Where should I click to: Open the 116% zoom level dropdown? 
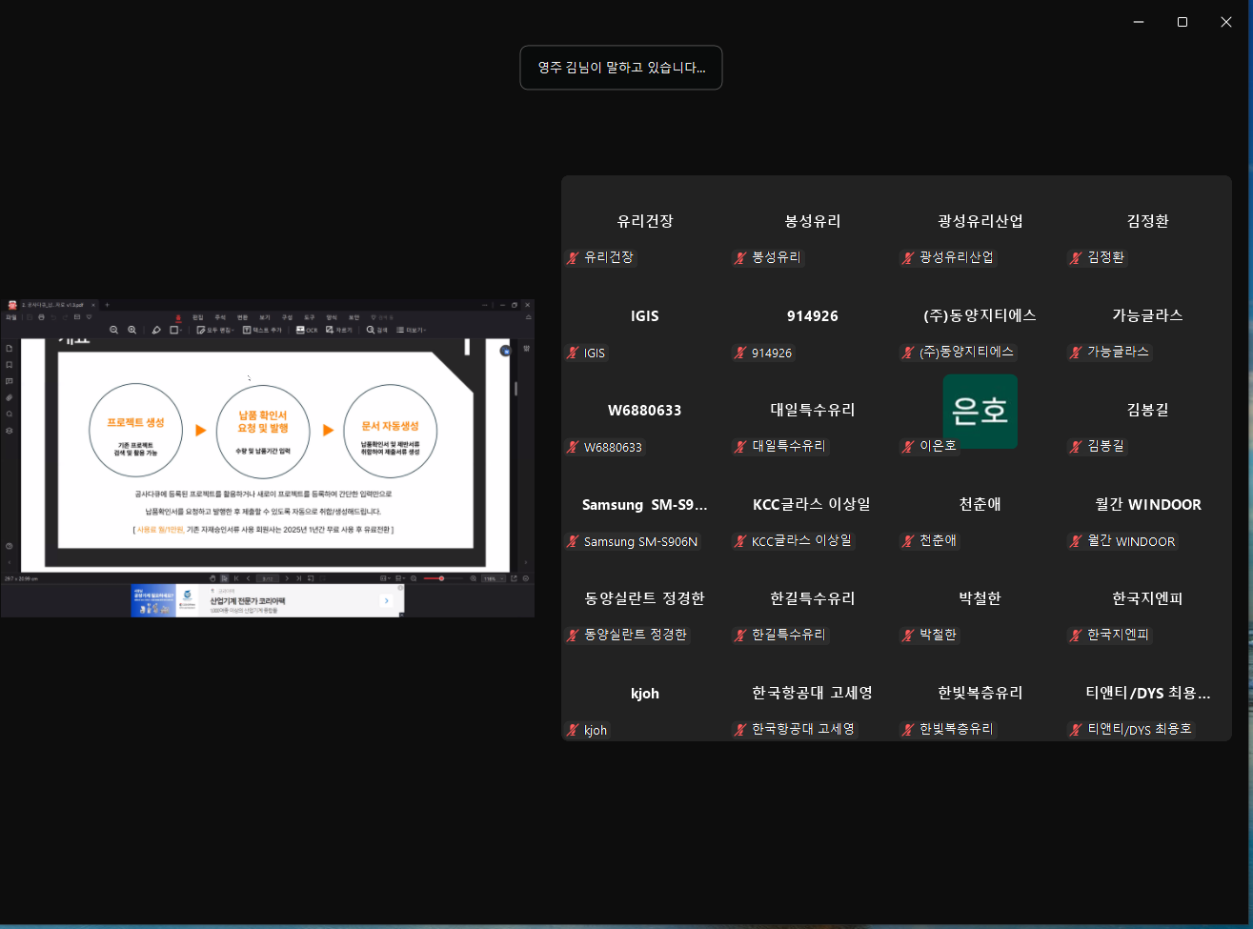[x=493, y=578]
